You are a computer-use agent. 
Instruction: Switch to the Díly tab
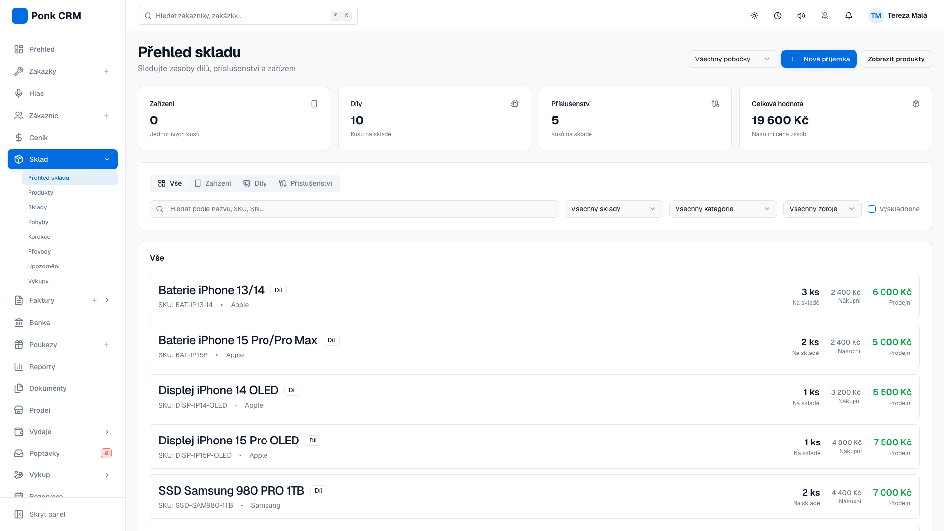255,183
